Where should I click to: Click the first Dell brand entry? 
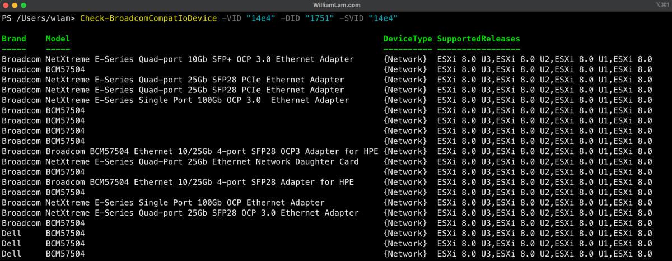[x=12, y=234]
